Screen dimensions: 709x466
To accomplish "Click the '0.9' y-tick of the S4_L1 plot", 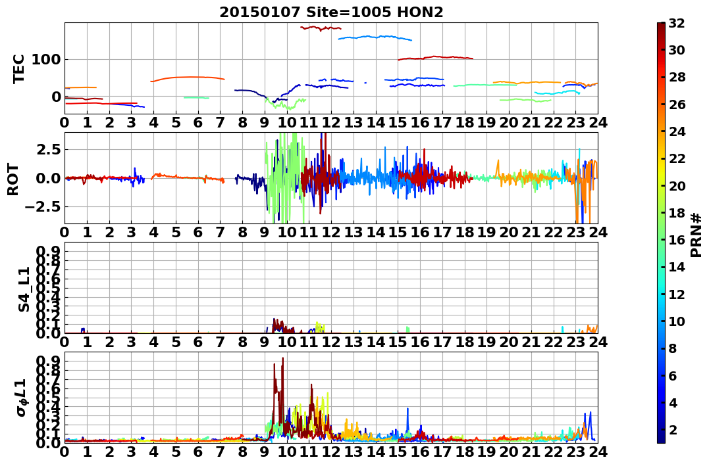I will [x=47, y=251].
